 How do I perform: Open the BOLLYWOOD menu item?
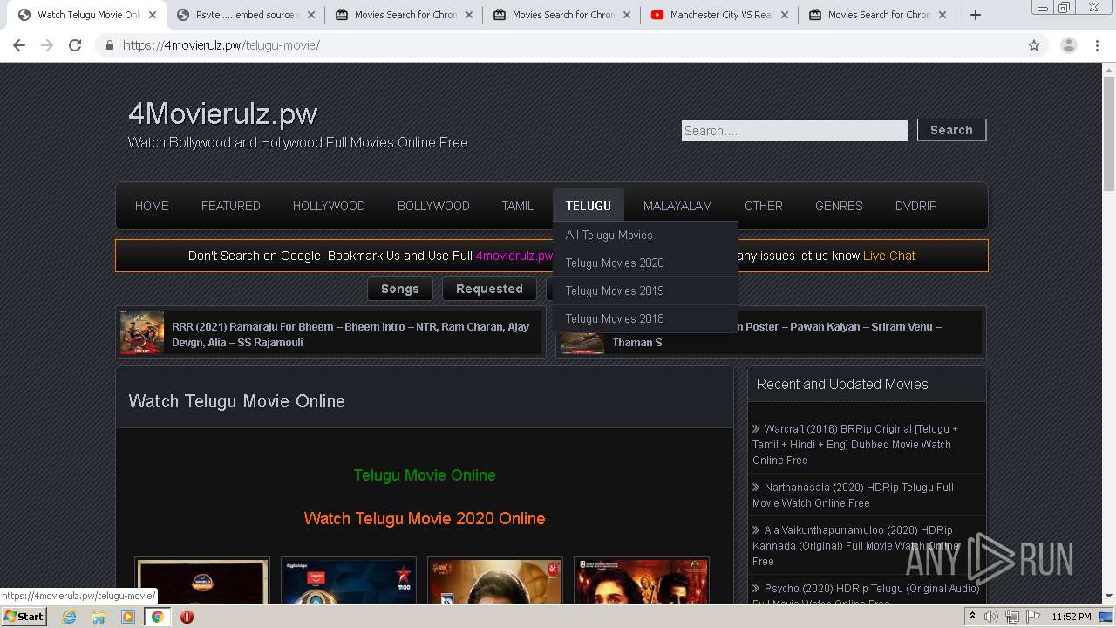(433, 206)
